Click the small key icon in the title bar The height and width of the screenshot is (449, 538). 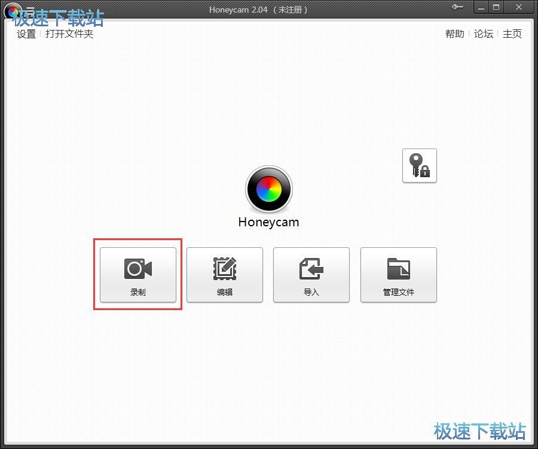click(457, 7)
